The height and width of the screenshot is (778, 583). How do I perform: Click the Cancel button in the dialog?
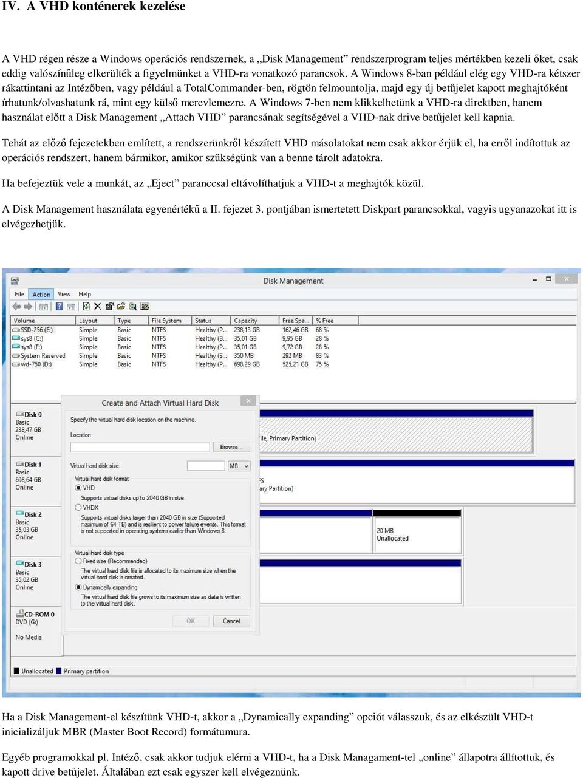click(x=231, y=621)
